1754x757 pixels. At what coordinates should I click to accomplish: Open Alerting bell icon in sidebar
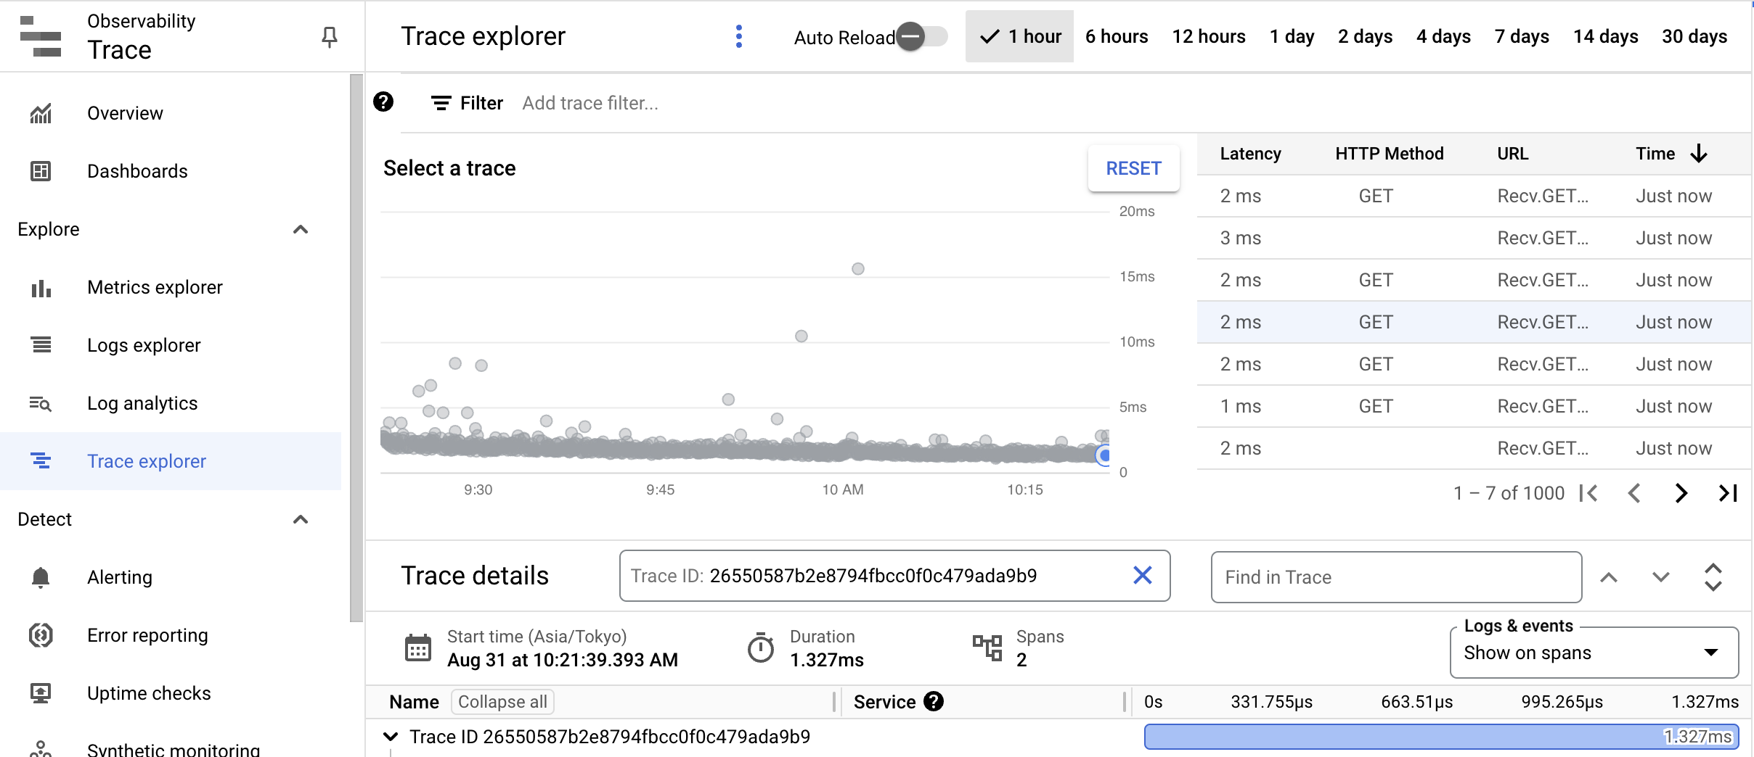coord(41,577)
